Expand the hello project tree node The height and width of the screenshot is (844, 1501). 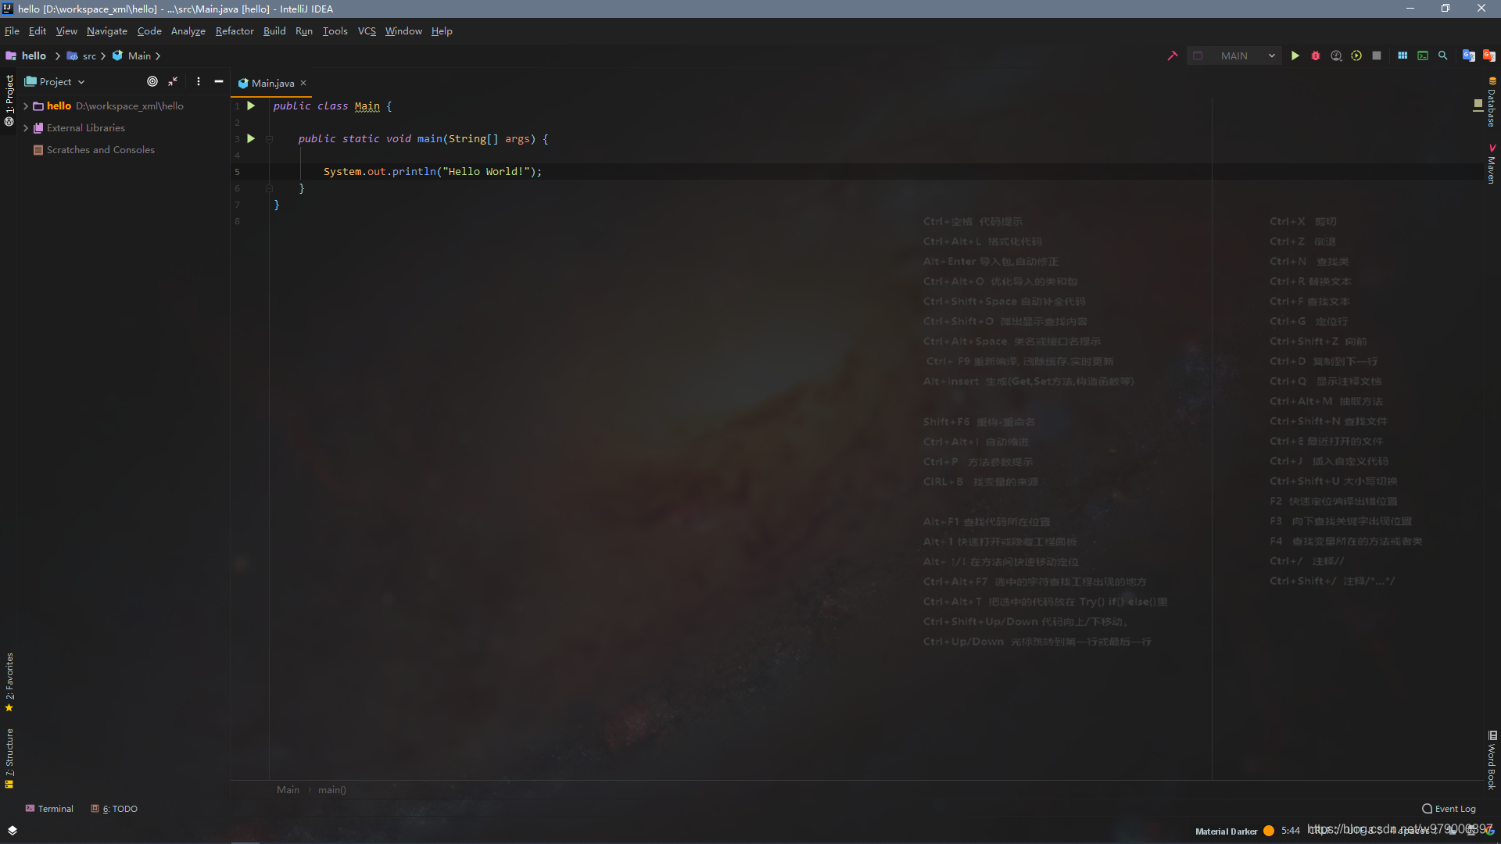26,105
